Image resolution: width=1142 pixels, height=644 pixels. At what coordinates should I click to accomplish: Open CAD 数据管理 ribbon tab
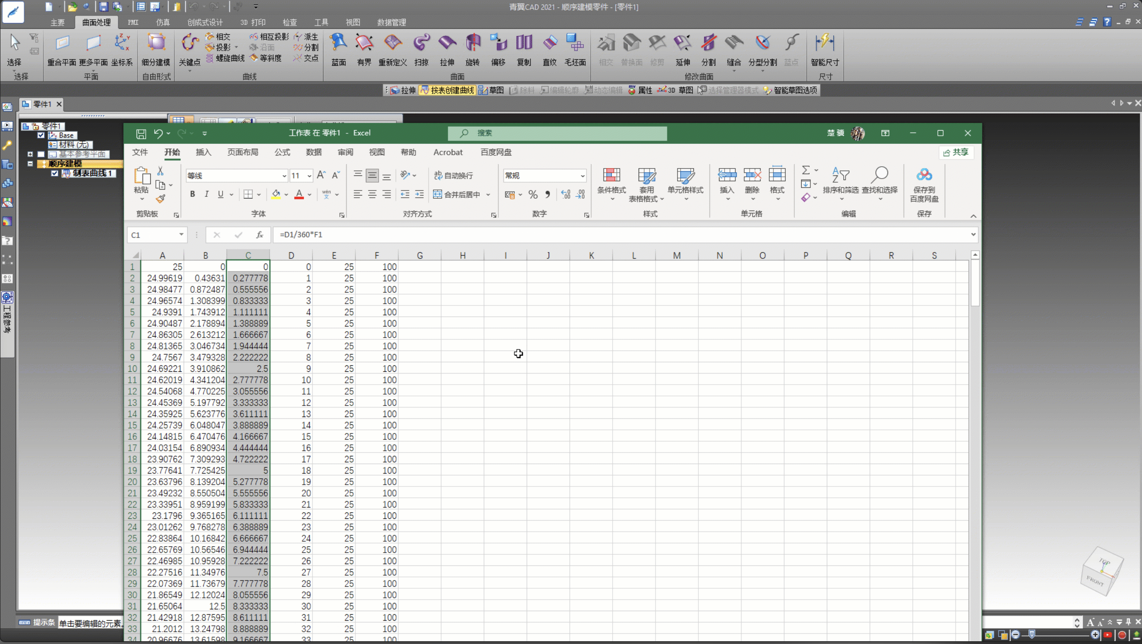tap(391, 22)
